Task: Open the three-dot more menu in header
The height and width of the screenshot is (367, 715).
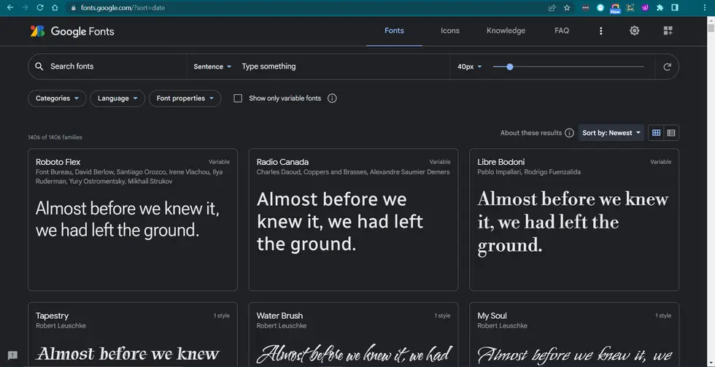Action: [x=601, y=31]
